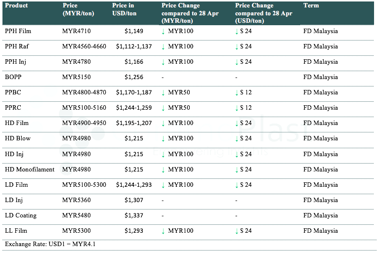This screenshot has height=254, width=378.
Task: Click the down arrow next to PPH Raf $24
Action: pyautogui.click(x=237, y=47)
